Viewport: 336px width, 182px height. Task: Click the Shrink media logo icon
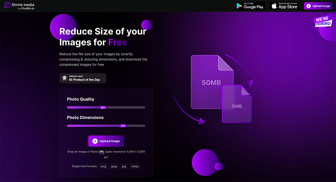pyautogui.click(x=7, y=5)
